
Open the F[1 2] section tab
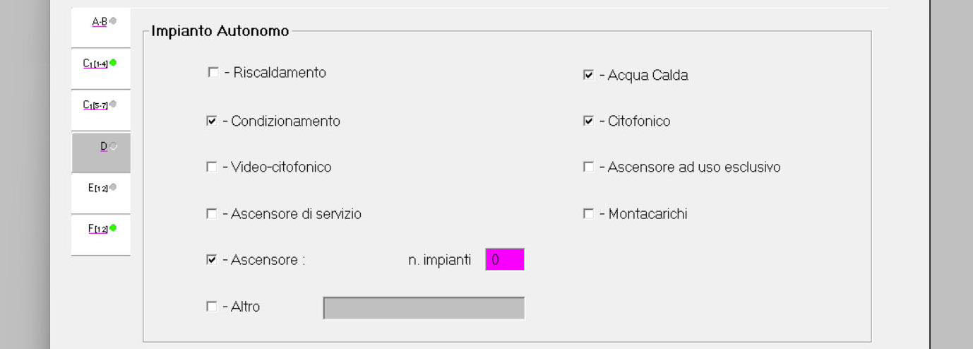pos(98,229)
